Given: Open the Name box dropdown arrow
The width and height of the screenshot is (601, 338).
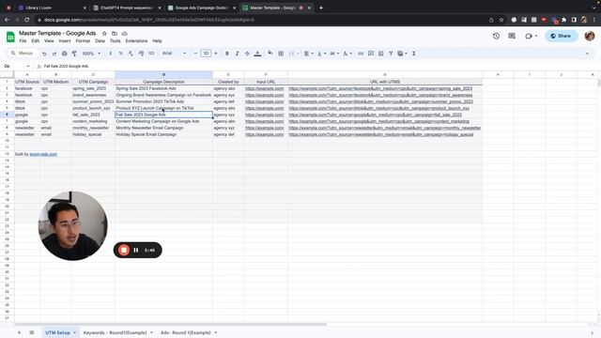Looking at the screenshot, I should coord(28,67).
